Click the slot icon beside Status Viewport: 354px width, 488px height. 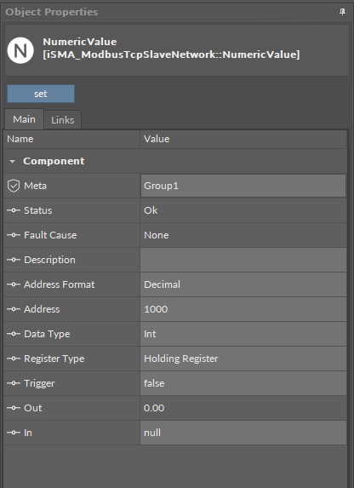pyautogui.click(x=14, y=210)
